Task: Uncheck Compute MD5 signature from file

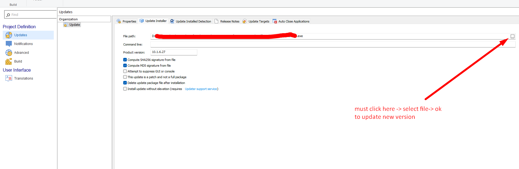Action: click(x=125, y=66)
